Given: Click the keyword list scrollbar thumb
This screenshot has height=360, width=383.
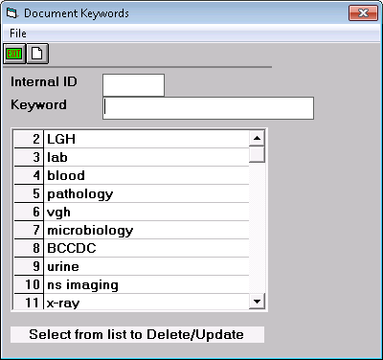Looking at the screenshot, I should click(257, 154).
